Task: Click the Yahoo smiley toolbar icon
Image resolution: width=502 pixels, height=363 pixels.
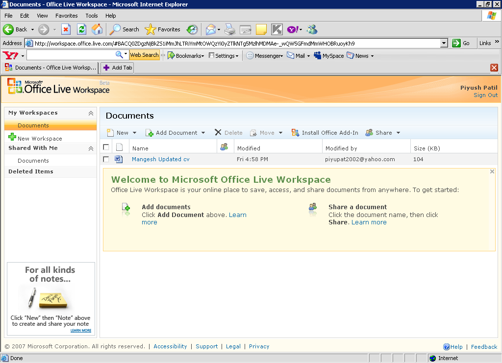Action: [x=293, y=30]
